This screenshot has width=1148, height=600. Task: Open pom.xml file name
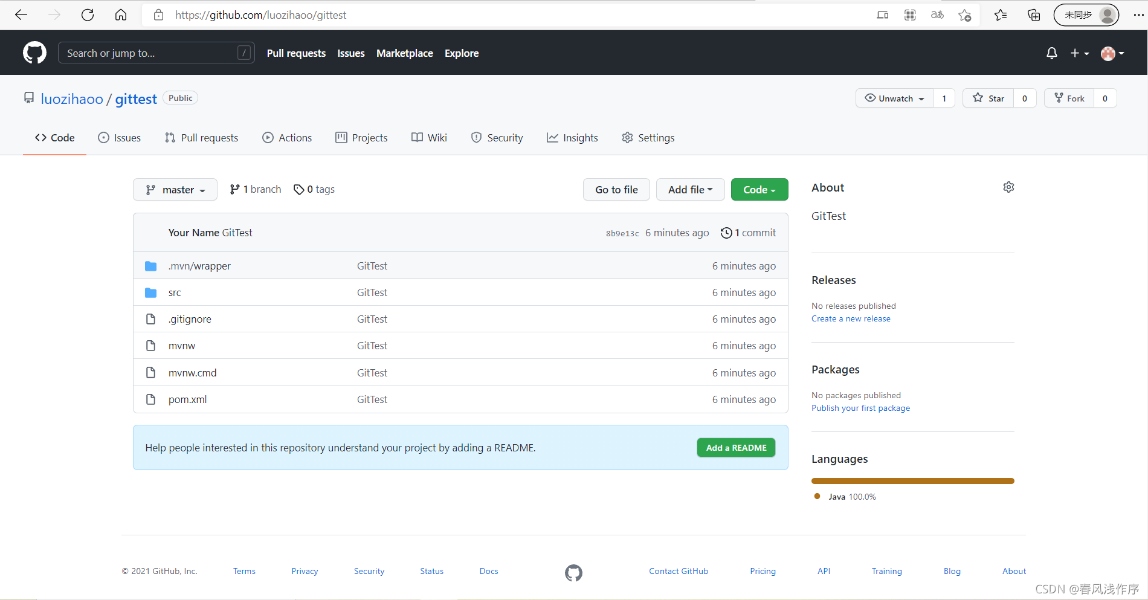coord(187,399)
